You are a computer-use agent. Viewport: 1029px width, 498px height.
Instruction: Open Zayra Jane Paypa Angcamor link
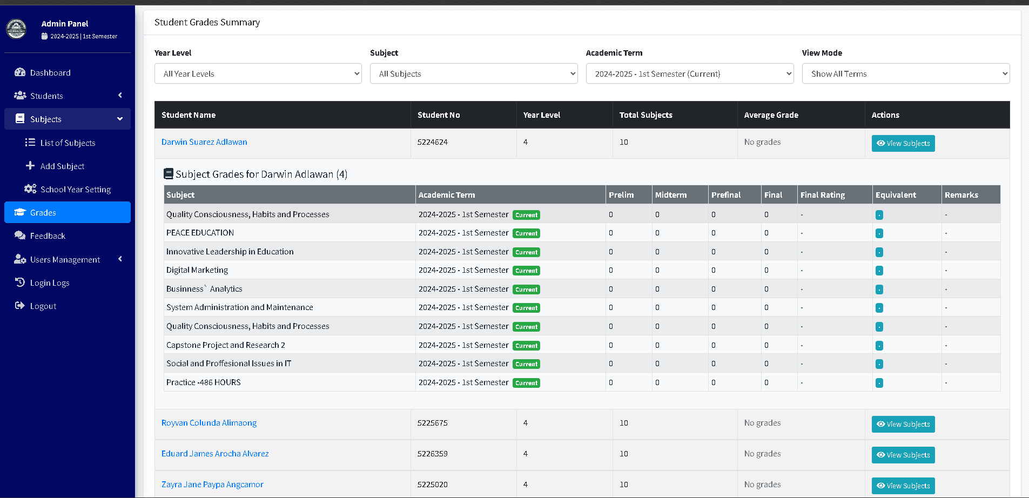pyautogui.click(x=212, y=484)
